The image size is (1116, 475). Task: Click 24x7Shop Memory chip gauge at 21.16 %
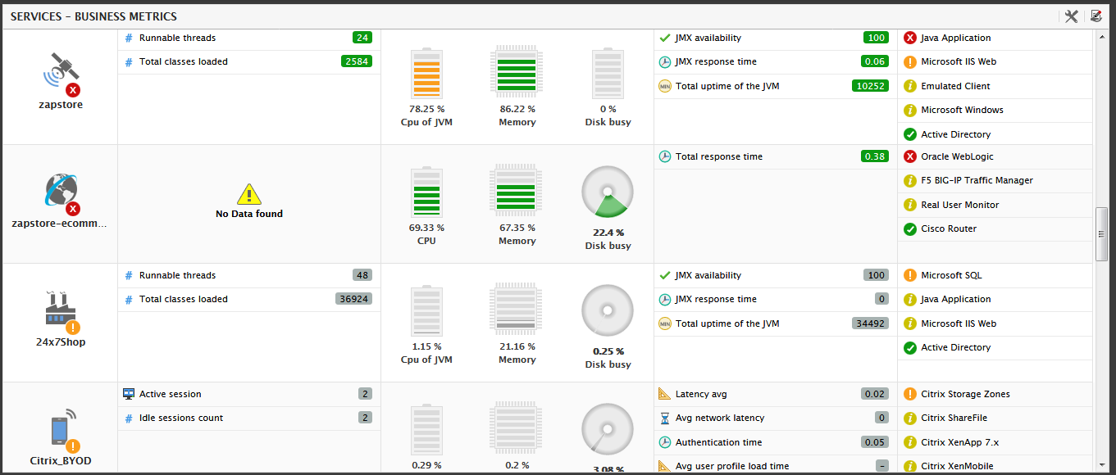[517, 310]
